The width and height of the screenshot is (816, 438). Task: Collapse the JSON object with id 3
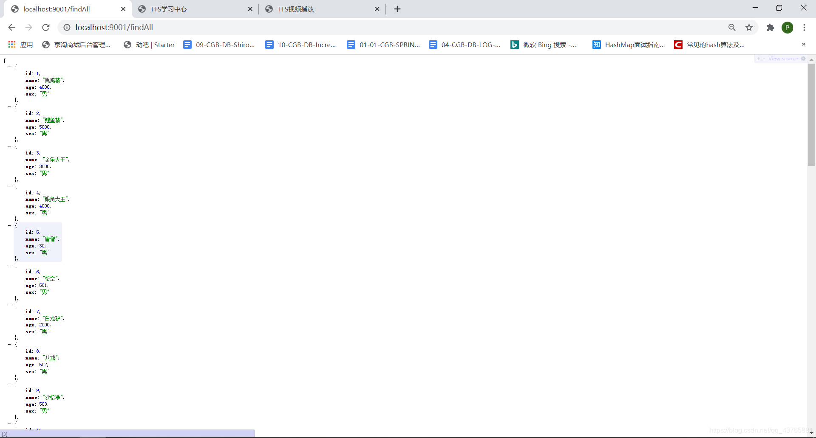click(9, 146)
